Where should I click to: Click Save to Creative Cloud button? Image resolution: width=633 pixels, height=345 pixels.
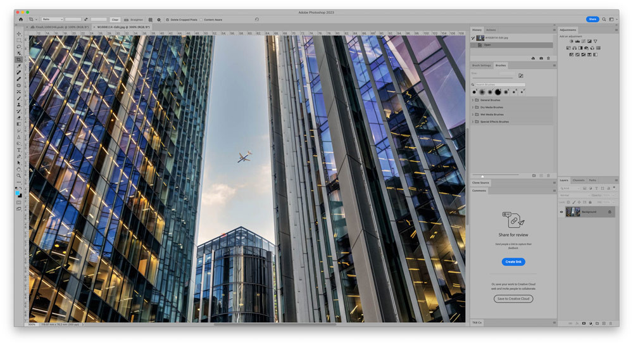point(513,299)
